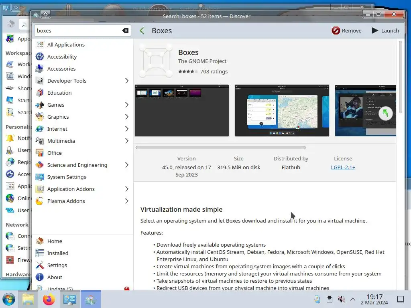Click the Discover window pin icon
The image size is (411, 308).
(x=46, y=14)
